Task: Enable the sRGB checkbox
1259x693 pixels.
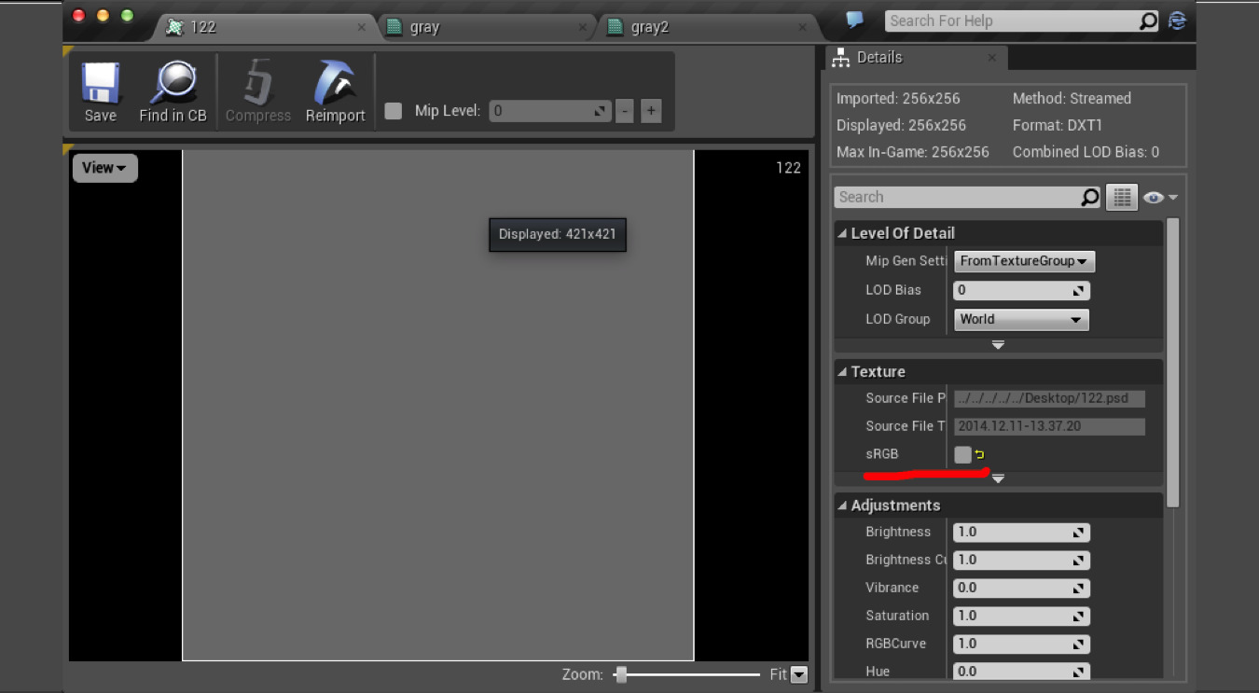Action: [x=962, y=454]
